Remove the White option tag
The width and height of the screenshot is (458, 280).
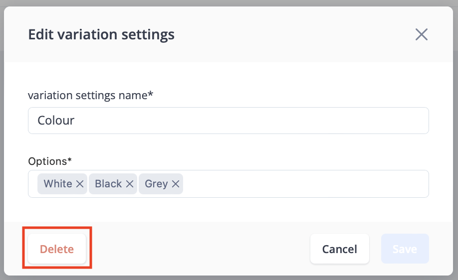coord(80,184)
